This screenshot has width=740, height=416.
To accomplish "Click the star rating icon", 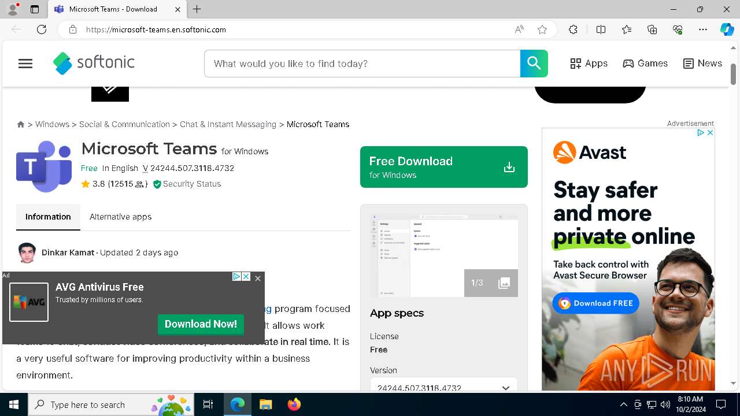I will 86,184.
